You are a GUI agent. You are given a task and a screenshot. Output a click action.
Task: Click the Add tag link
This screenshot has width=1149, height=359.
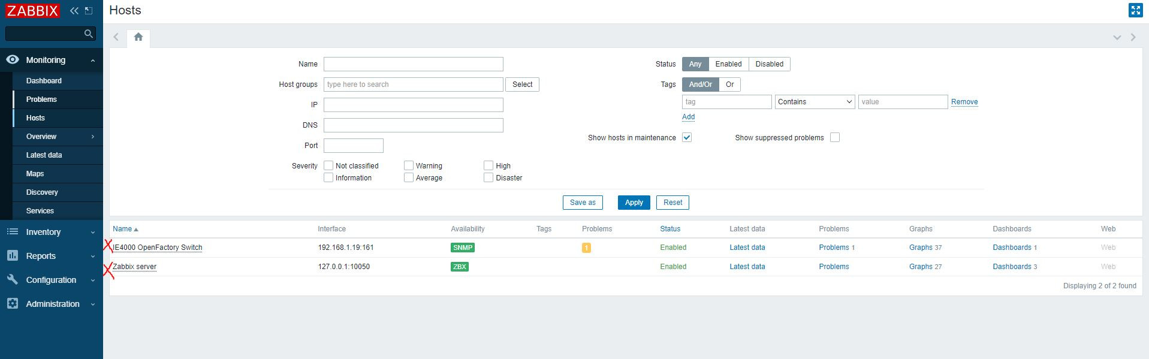click(x=688, y=117)
